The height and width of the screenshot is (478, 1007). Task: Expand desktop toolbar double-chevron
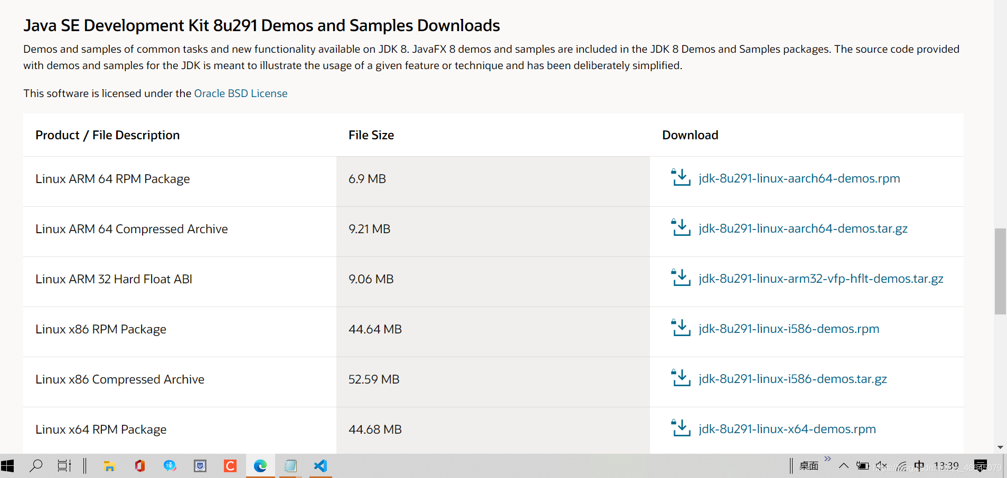tap(827, 459)
